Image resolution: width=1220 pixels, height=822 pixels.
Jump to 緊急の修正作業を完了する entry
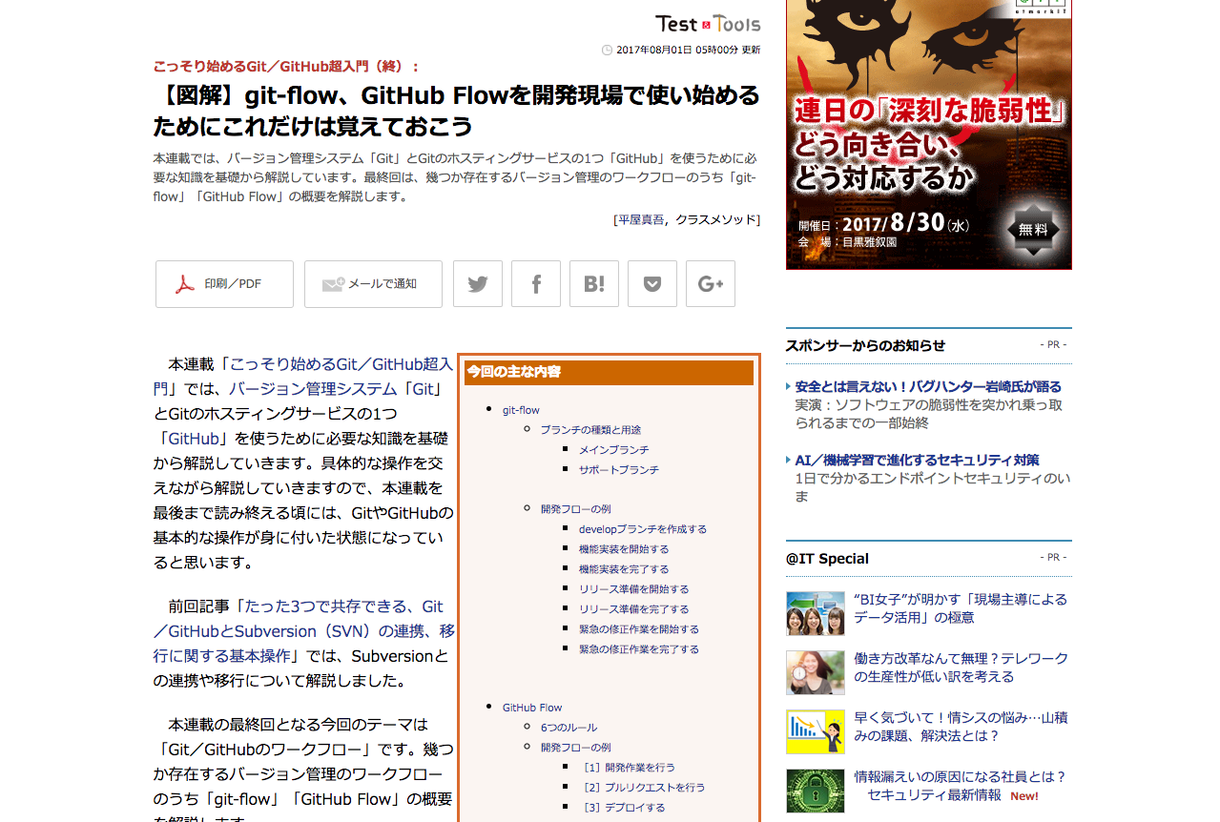tap(638, 649)
